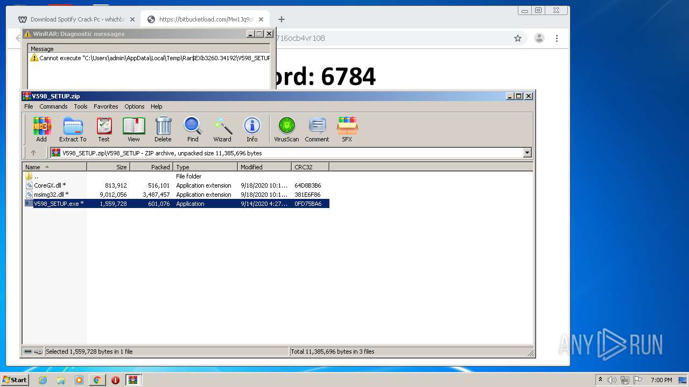689x387 pixels.
Task: Close the bitbucketload.com tab
Action: click(x=261, y=19)
